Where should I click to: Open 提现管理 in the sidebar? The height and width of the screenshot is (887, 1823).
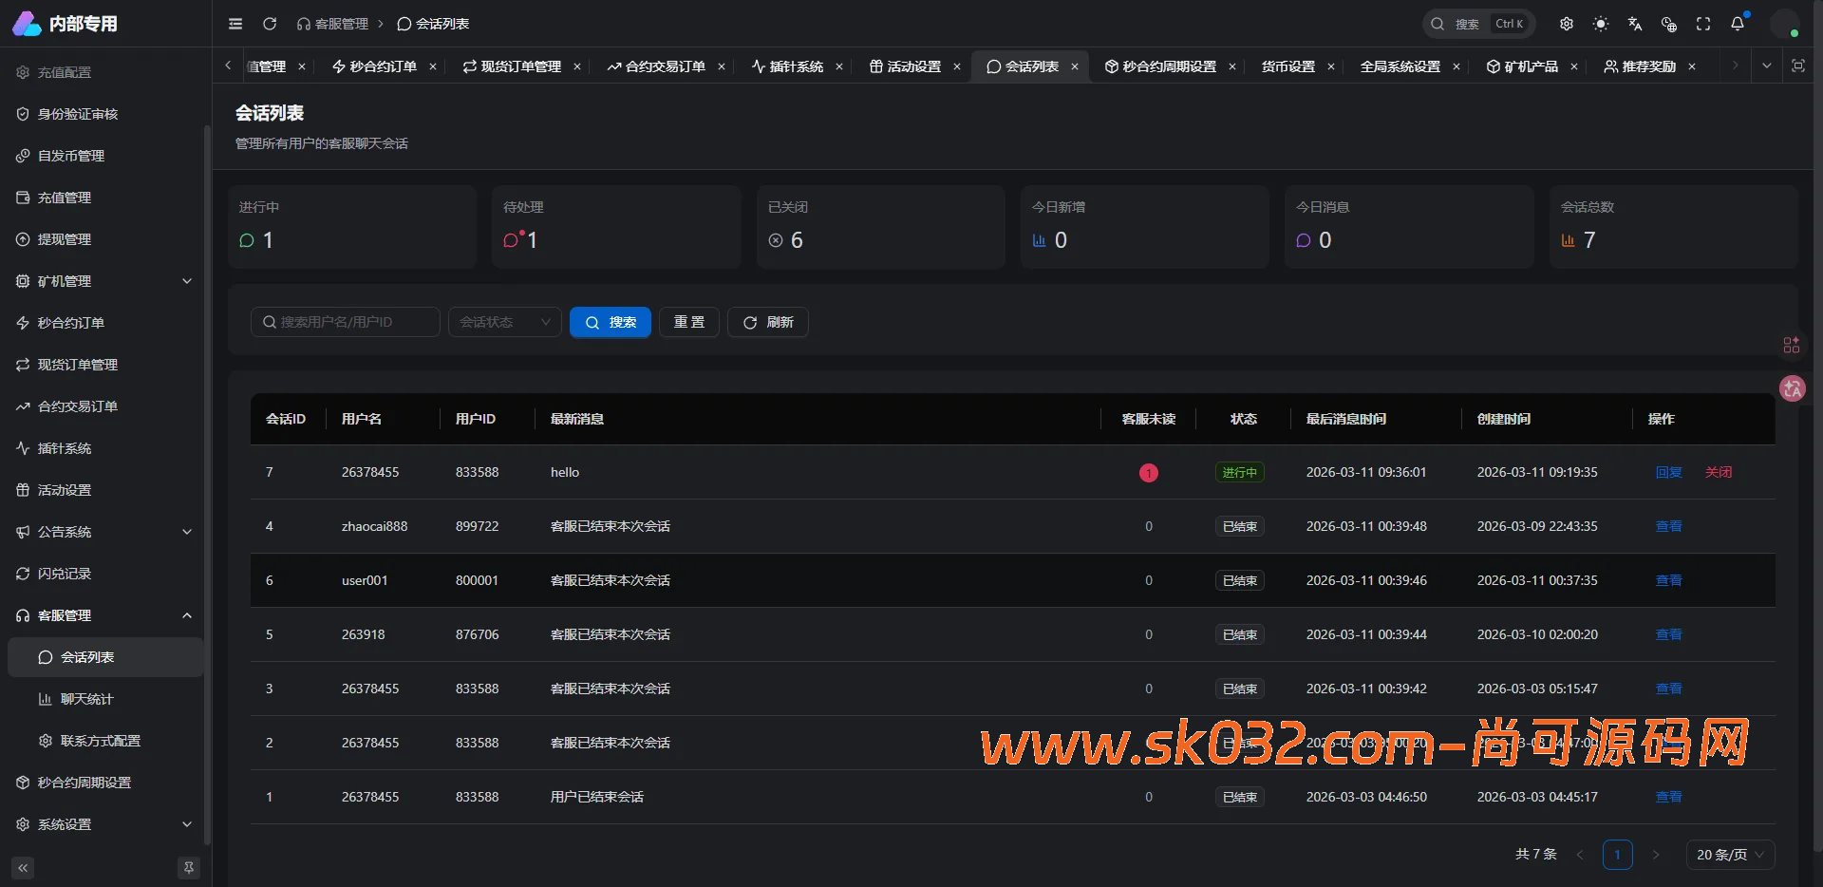65,238
